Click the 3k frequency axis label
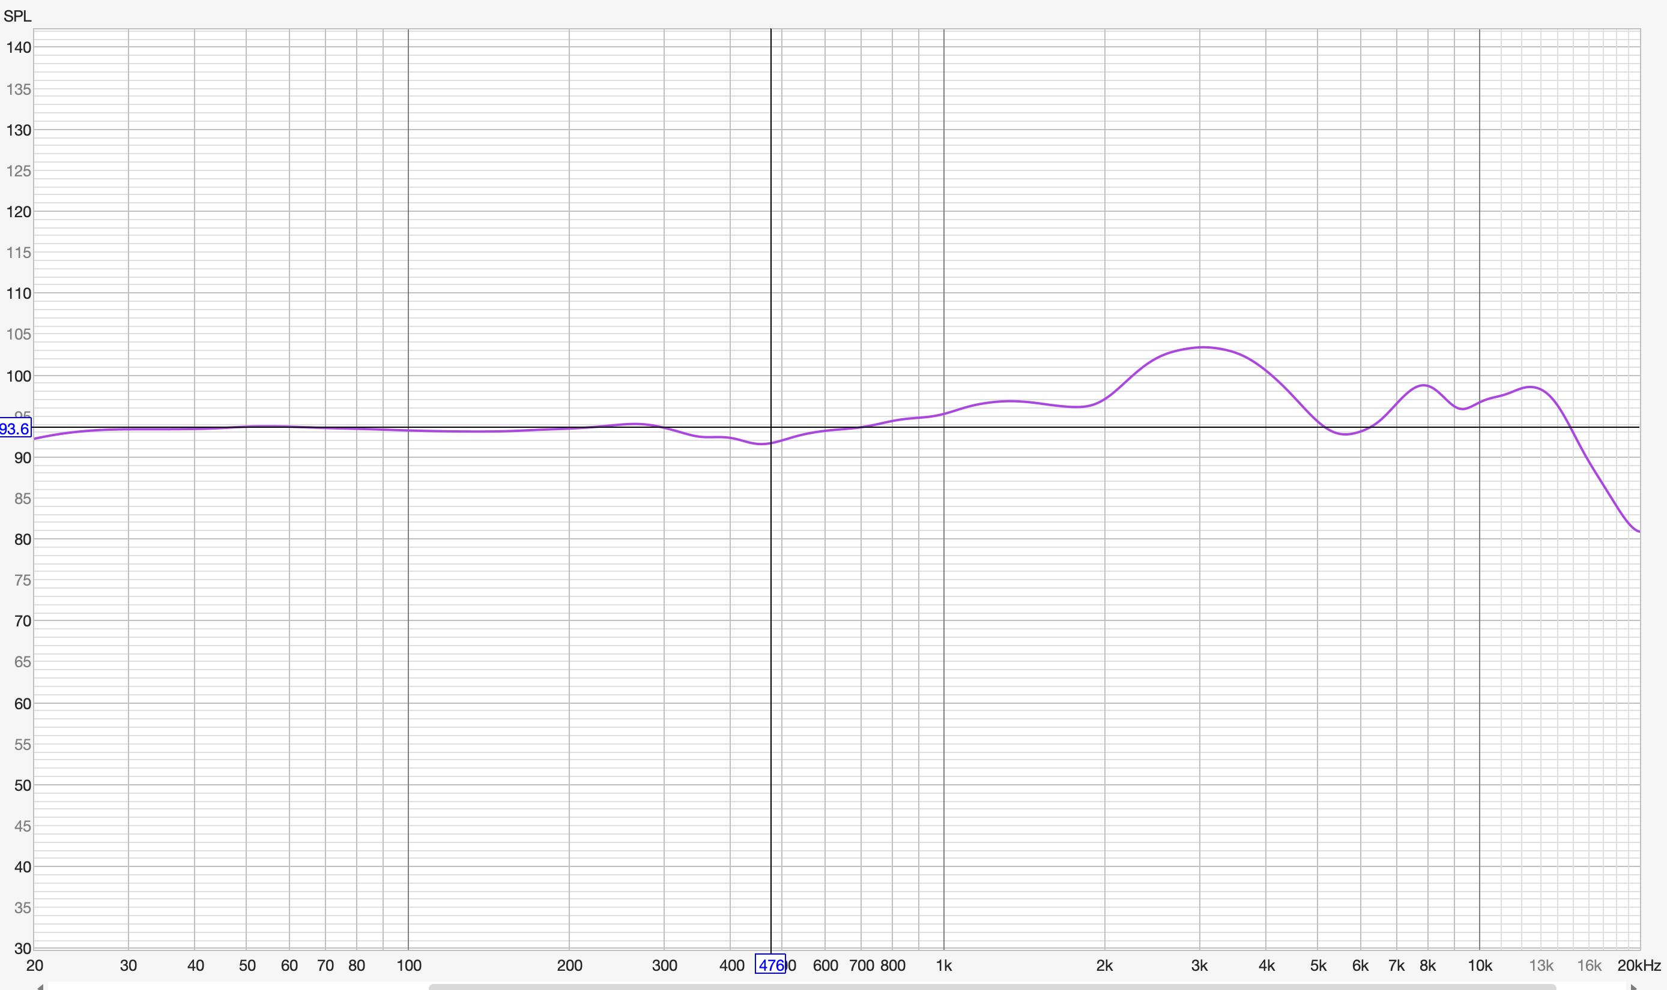 click(1200, 965)
